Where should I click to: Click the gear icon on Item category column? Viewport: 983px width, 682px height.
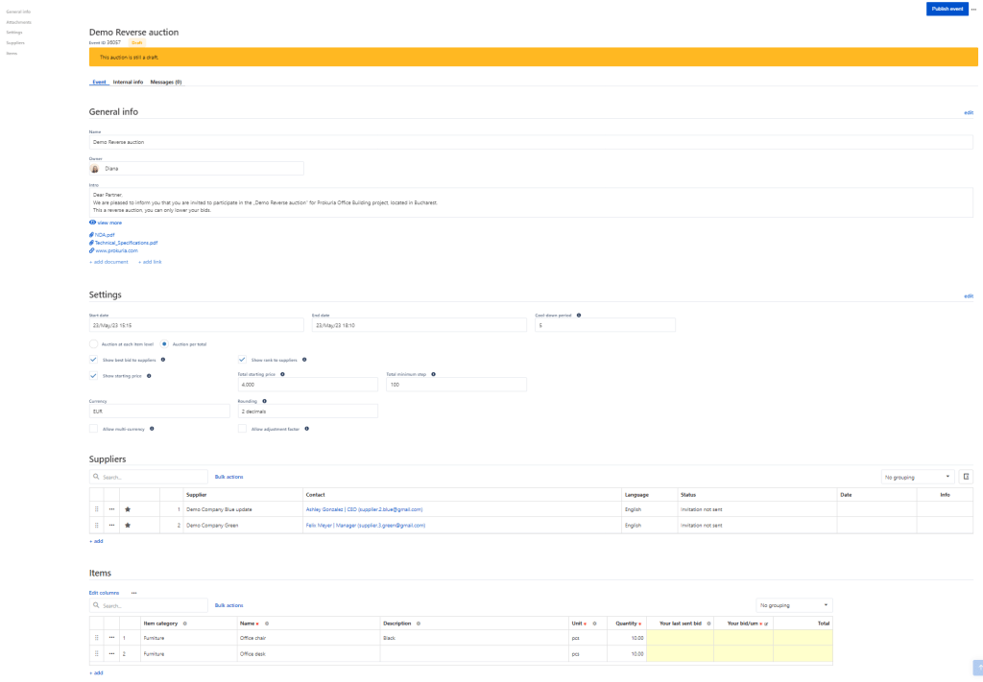coord(184,623)
